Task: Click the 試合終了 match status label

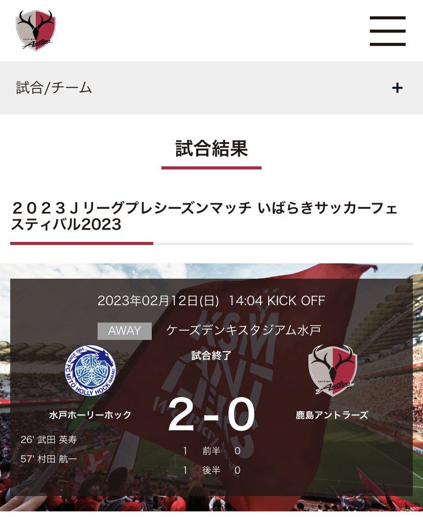Action: (x=212, y=355)
